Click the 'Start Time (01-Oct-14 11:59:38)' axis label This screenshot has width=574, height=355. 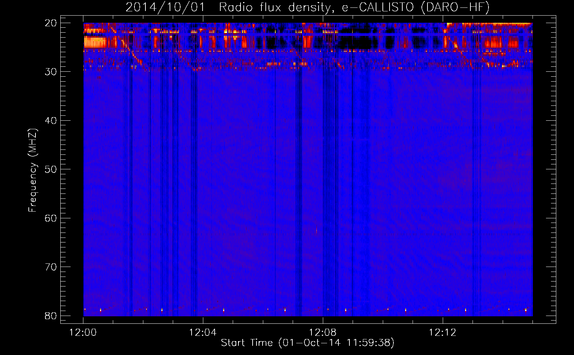[x=308, y=343]
